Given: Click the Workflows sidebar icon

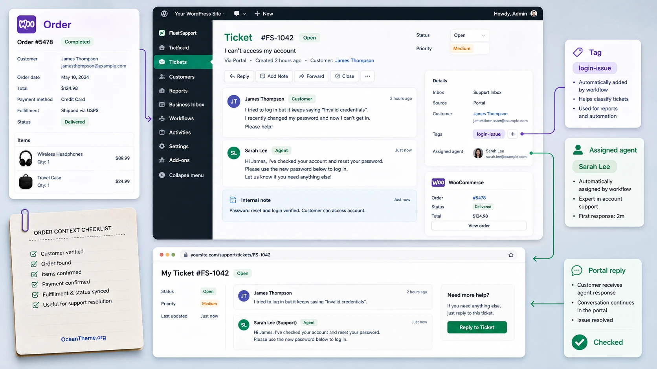Looking at the screenshot, I should coord(162,118).
